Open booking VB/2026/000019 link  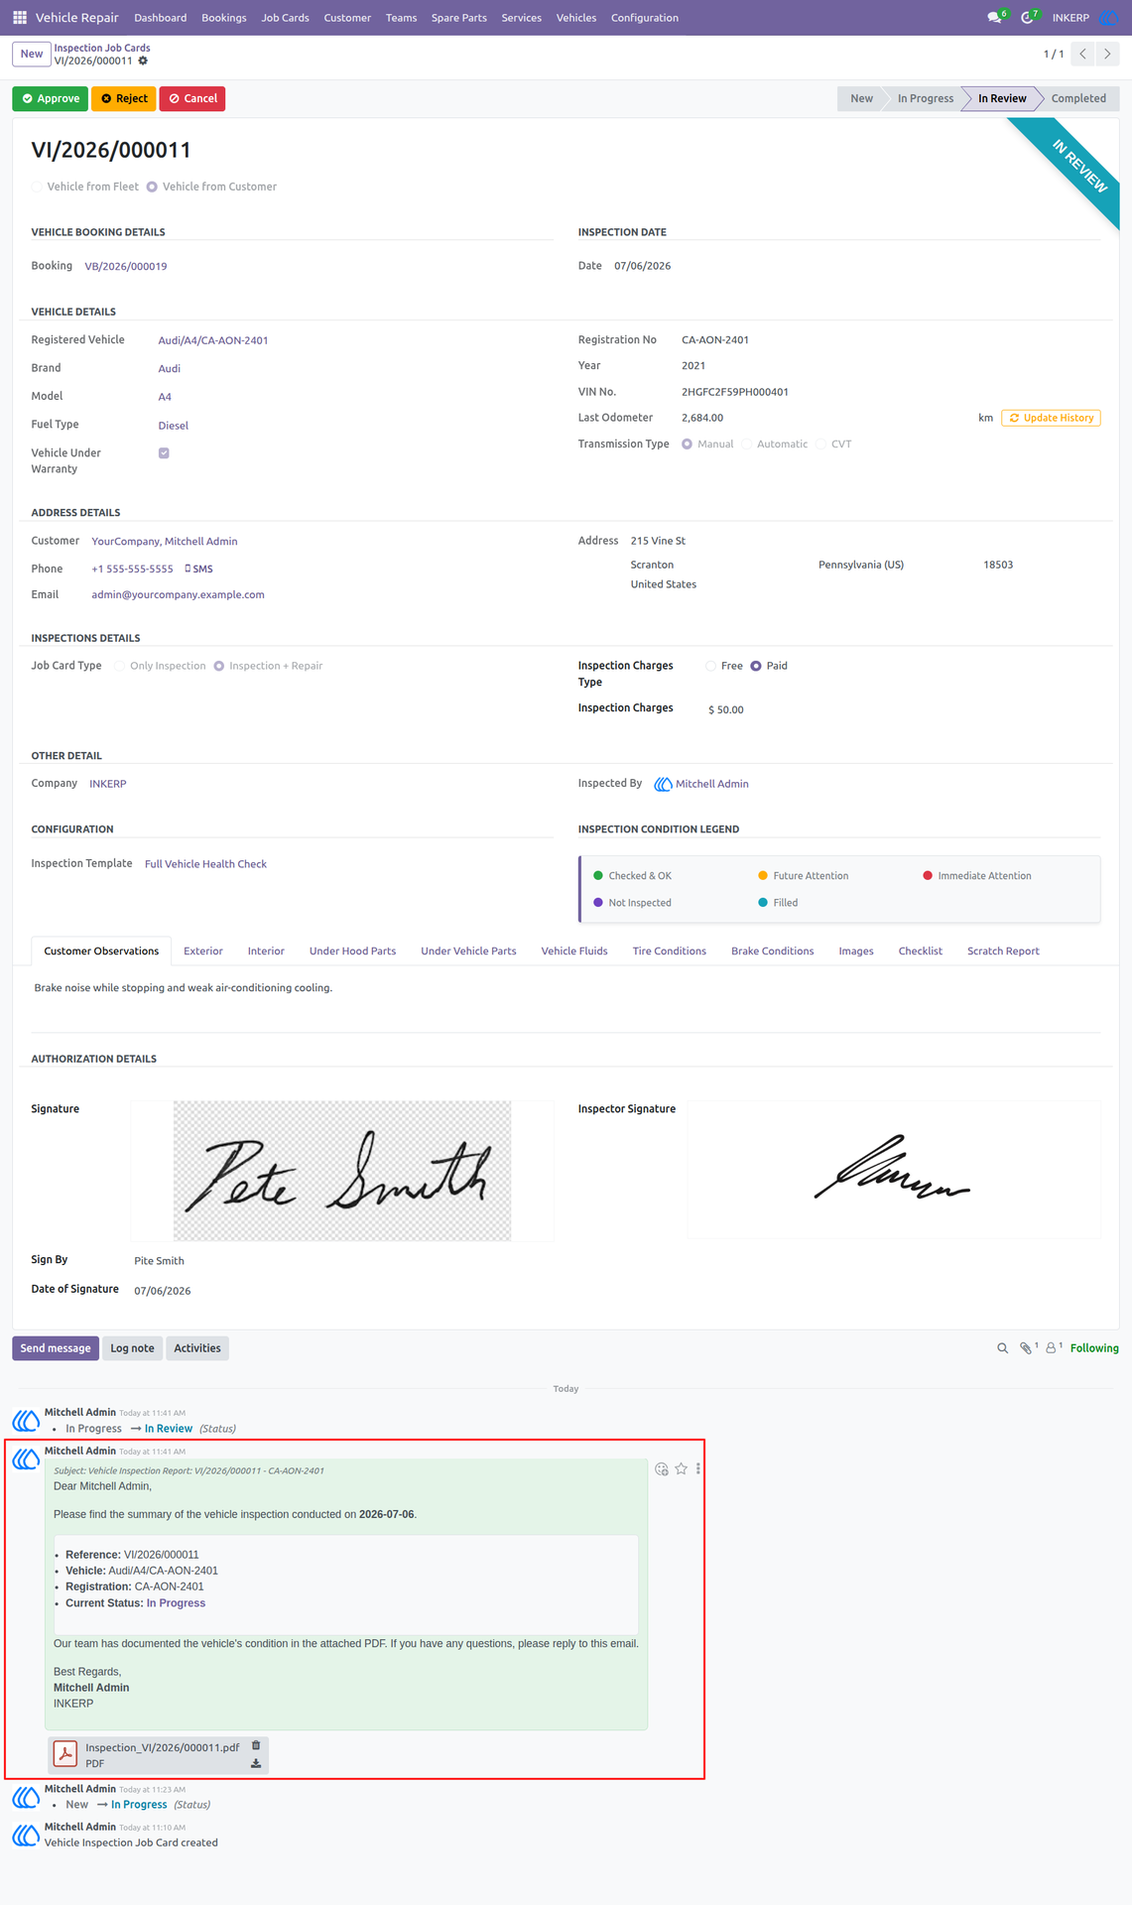[x=126, y=266]
